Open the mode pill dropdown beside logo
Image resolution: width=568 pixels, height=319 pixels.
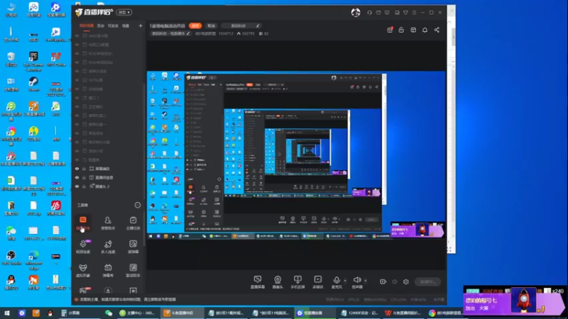click(124, 12)
